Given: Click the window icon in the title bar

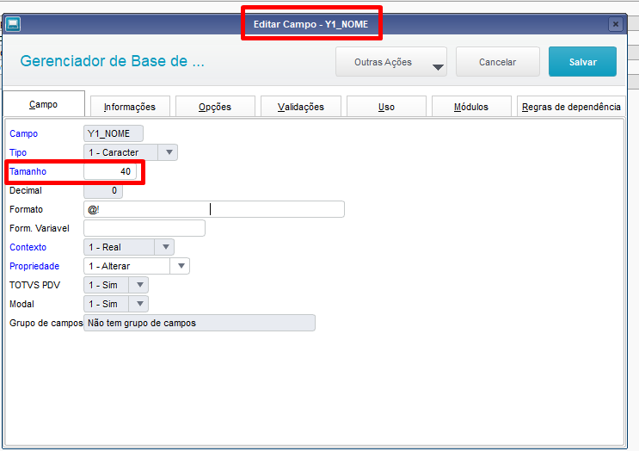Looking at the screenshot, I should coord(13,24).
